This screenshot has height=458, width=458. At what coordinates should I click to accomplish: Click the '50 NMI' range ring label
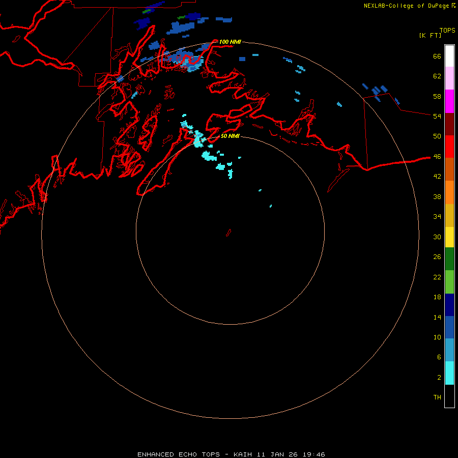230,136
